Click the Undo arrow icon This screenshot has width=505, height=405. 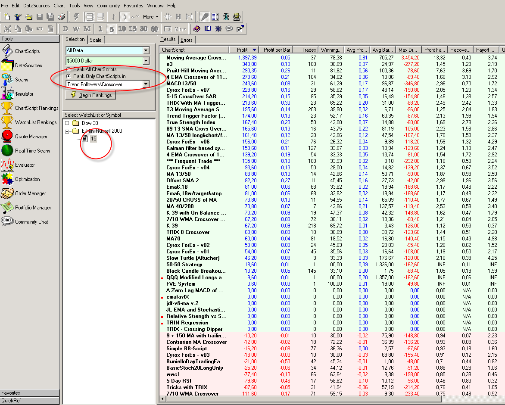pos(40,29)
